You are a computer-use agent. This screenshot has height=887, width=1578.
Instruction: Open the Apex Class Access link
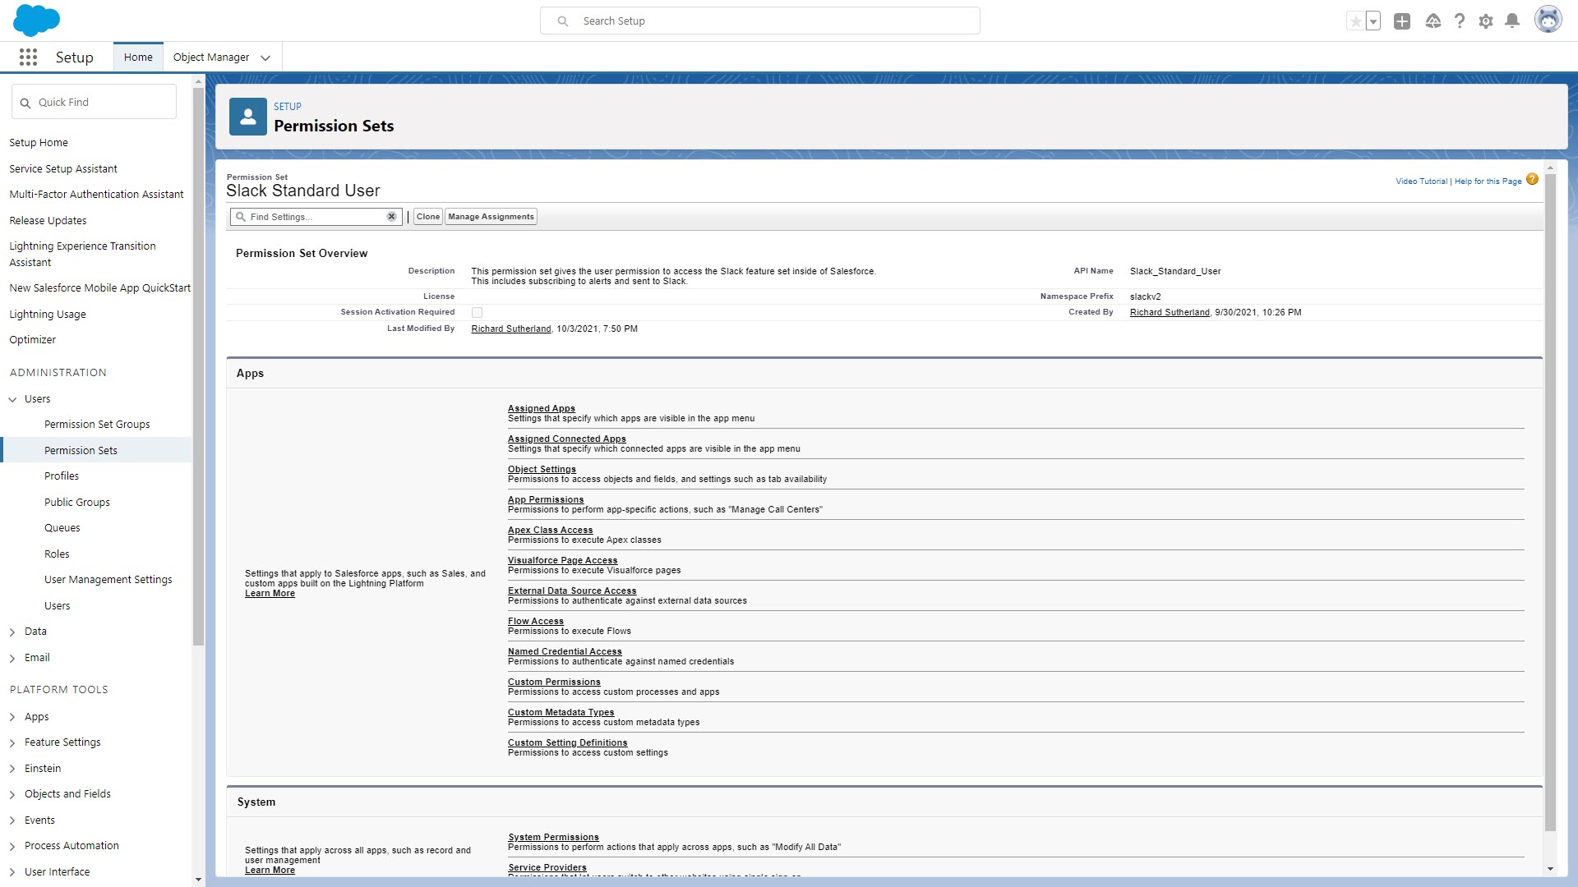pos(550,530)
